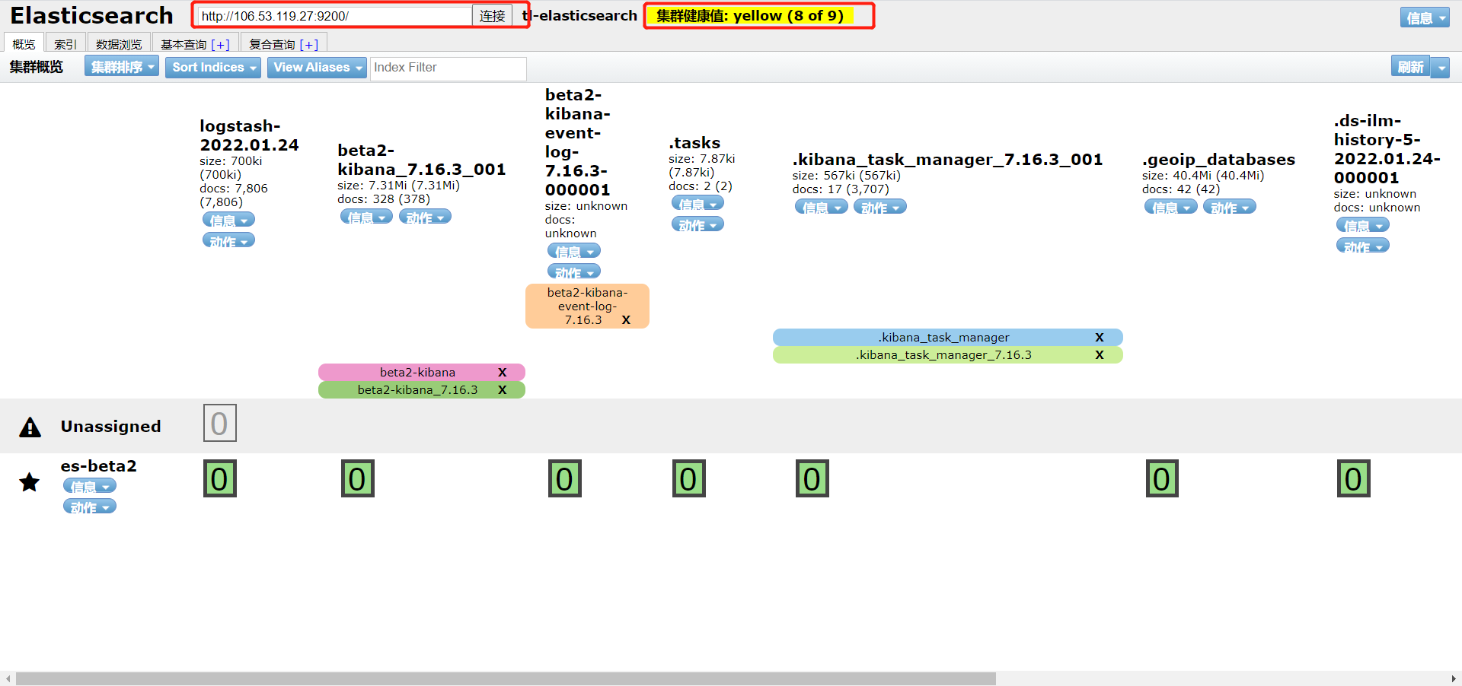Screen dimensions: 1462x686
Task: Expand the View Aliases dropdown
Action: (x=317, y=68)
